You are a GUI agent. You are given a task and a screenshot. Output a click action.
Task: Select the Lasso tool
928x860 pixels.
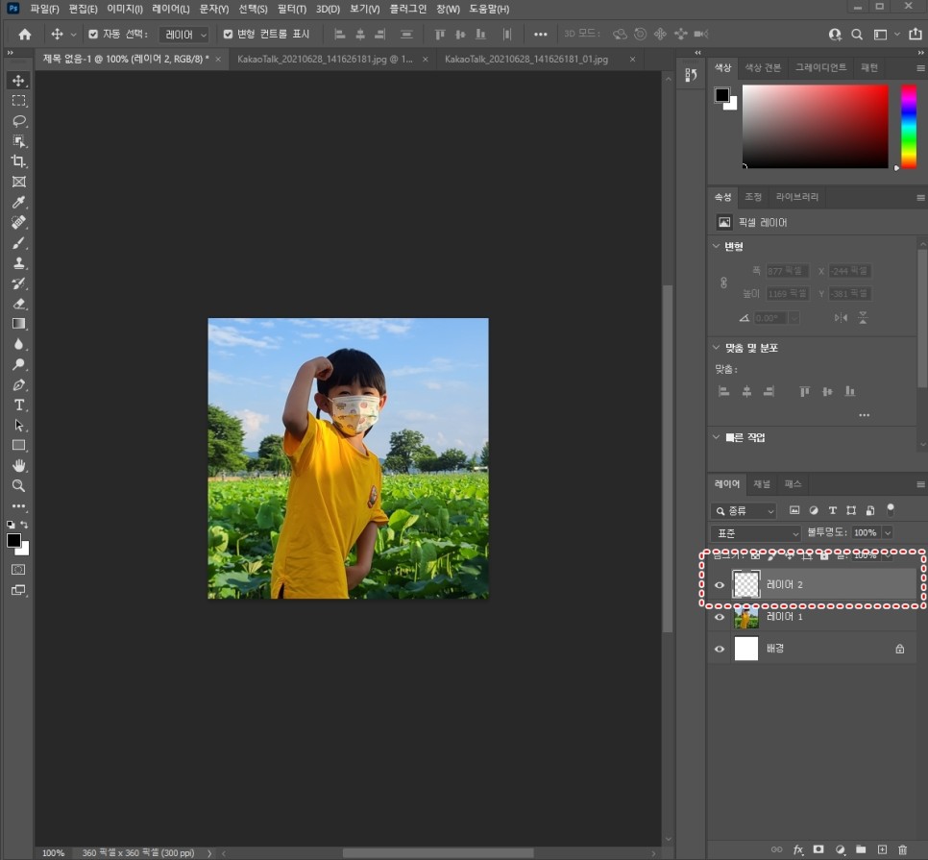coord(19,121)
